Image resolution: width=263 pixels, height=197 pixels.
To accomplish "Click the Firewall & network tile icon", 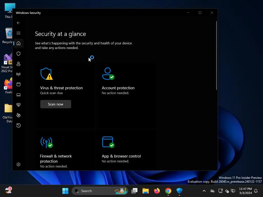I will point(46,142).
